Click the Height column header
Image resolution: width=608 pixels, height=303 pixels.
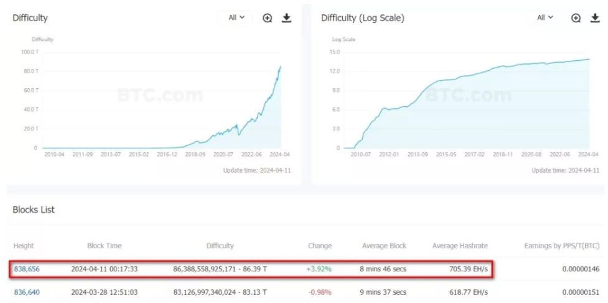pyautogui.click(x=24, y=246)
